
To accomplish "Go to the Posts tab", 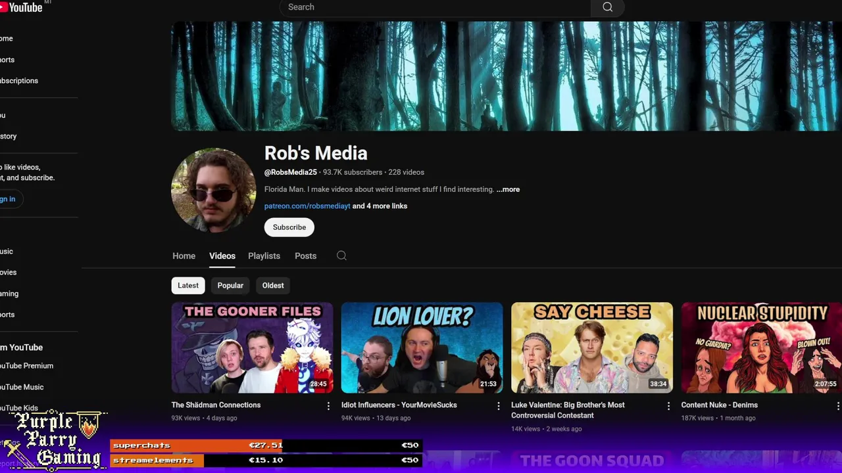I will point(305,256).
